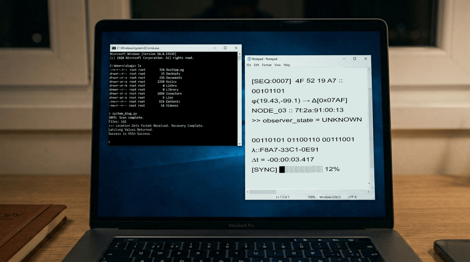This screenshot has width=470, height=262.
Task: Click the 'Notepad - Notepad' window title
Action: tap(264, 59)
